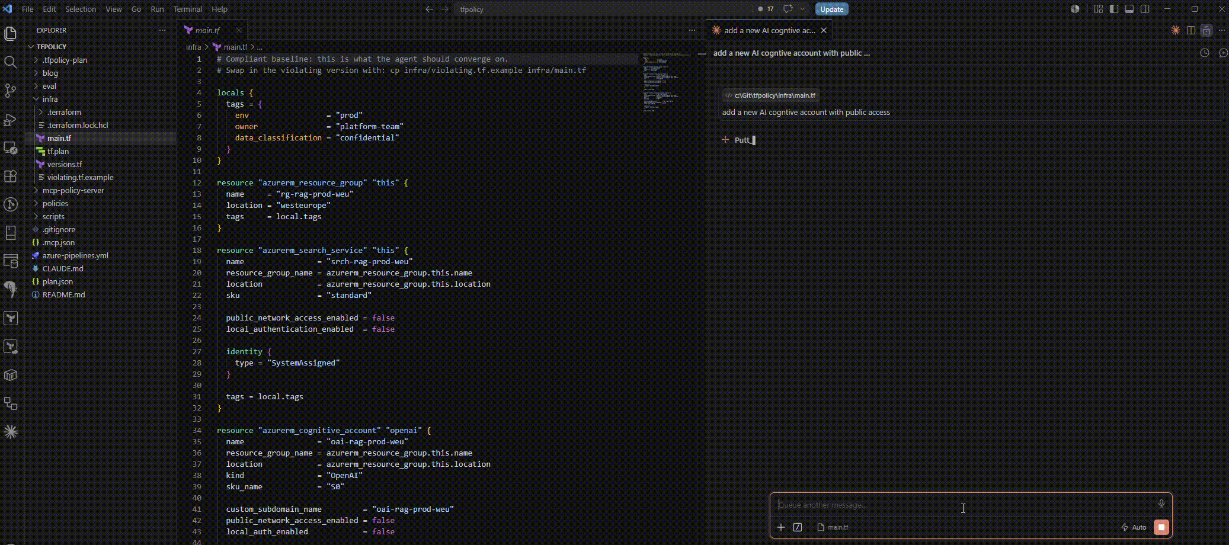Go back with the left arrow

pyautogui.click(x=430, y=9)
